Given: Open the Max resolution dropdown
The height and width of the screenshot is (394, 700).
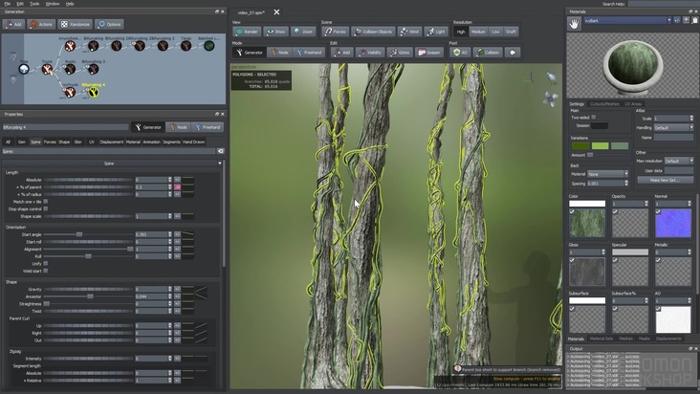Looking at the screenshot, I should (x=679, y=161).
